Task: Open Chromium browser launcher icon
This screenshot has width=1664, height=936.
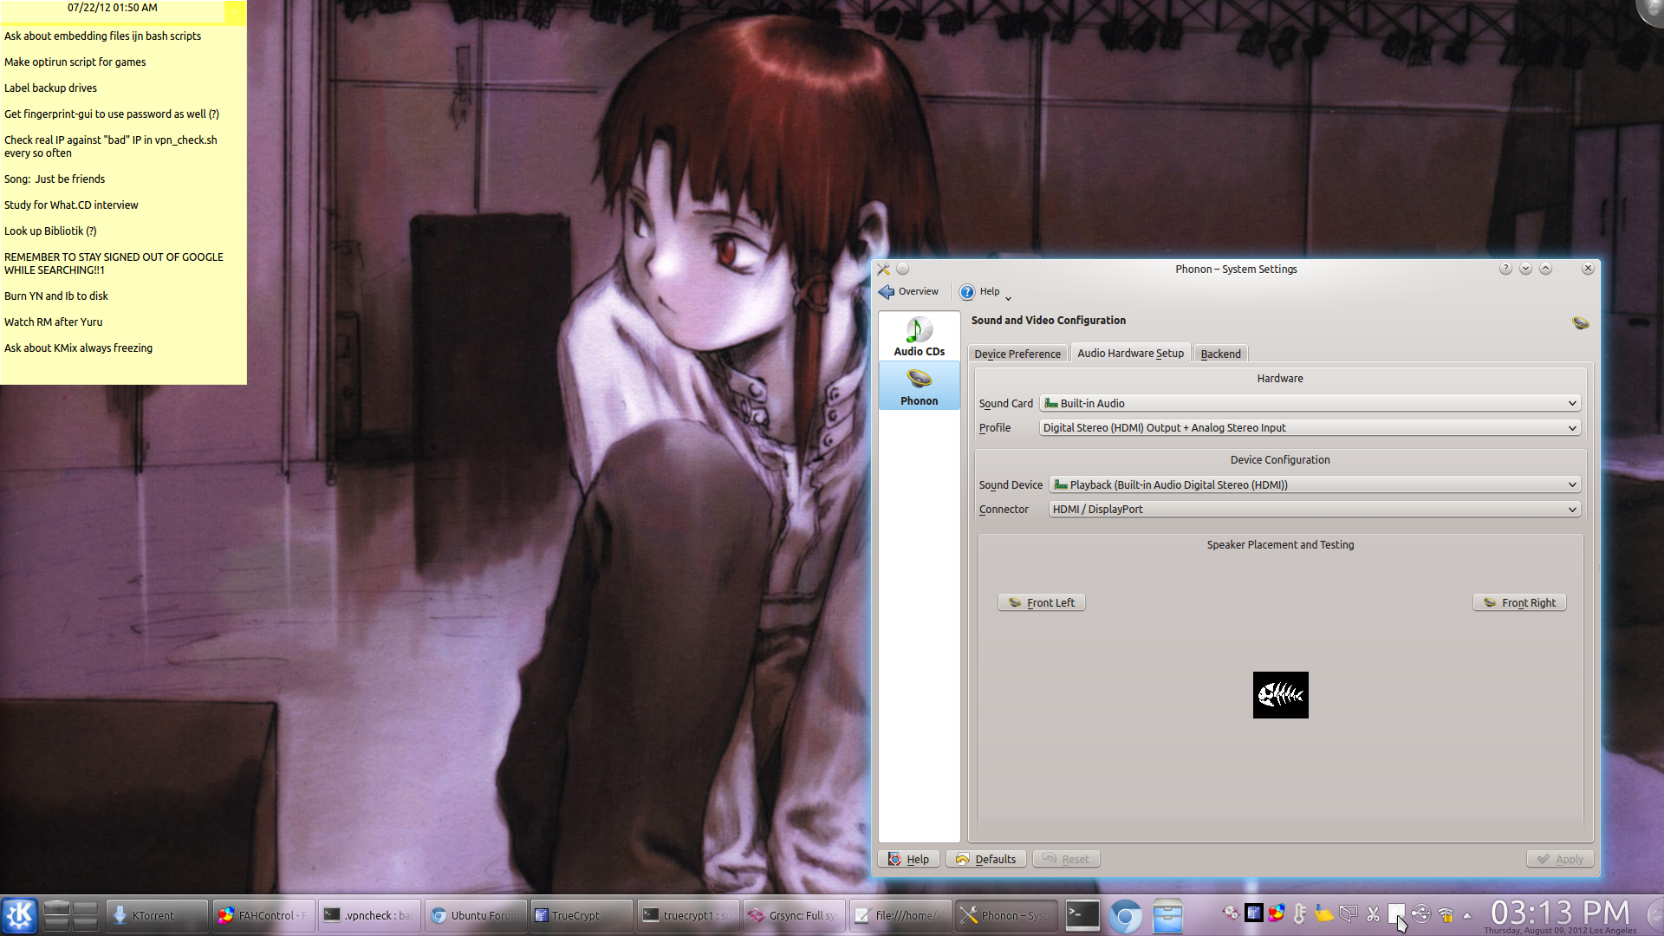Action: pyautogui.click(x=1125, y=916)
